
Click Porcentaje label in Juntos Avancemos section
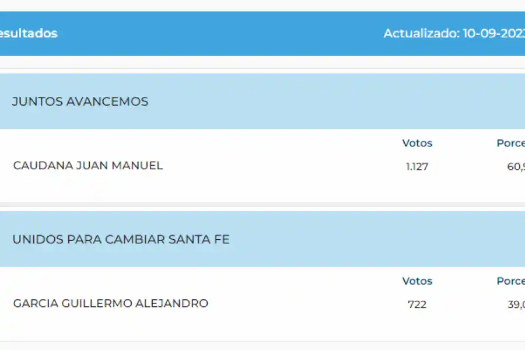[x=511, y=143]
